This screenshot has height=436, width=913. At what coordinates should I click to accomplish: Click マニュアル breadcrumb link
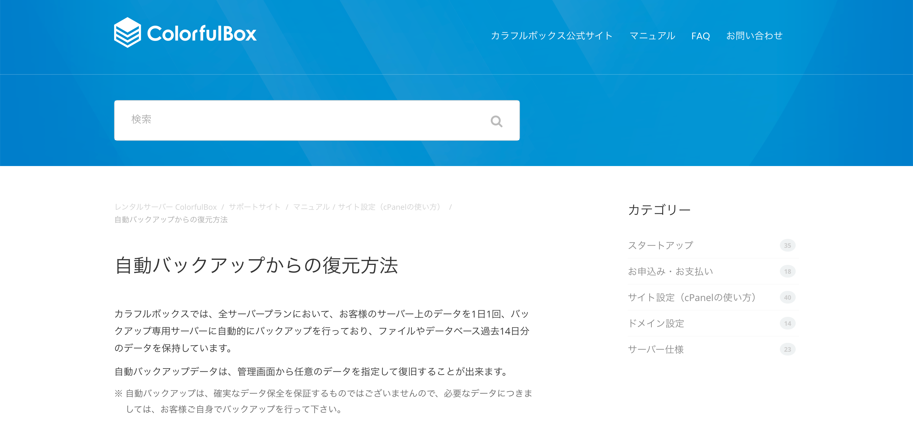311,207
